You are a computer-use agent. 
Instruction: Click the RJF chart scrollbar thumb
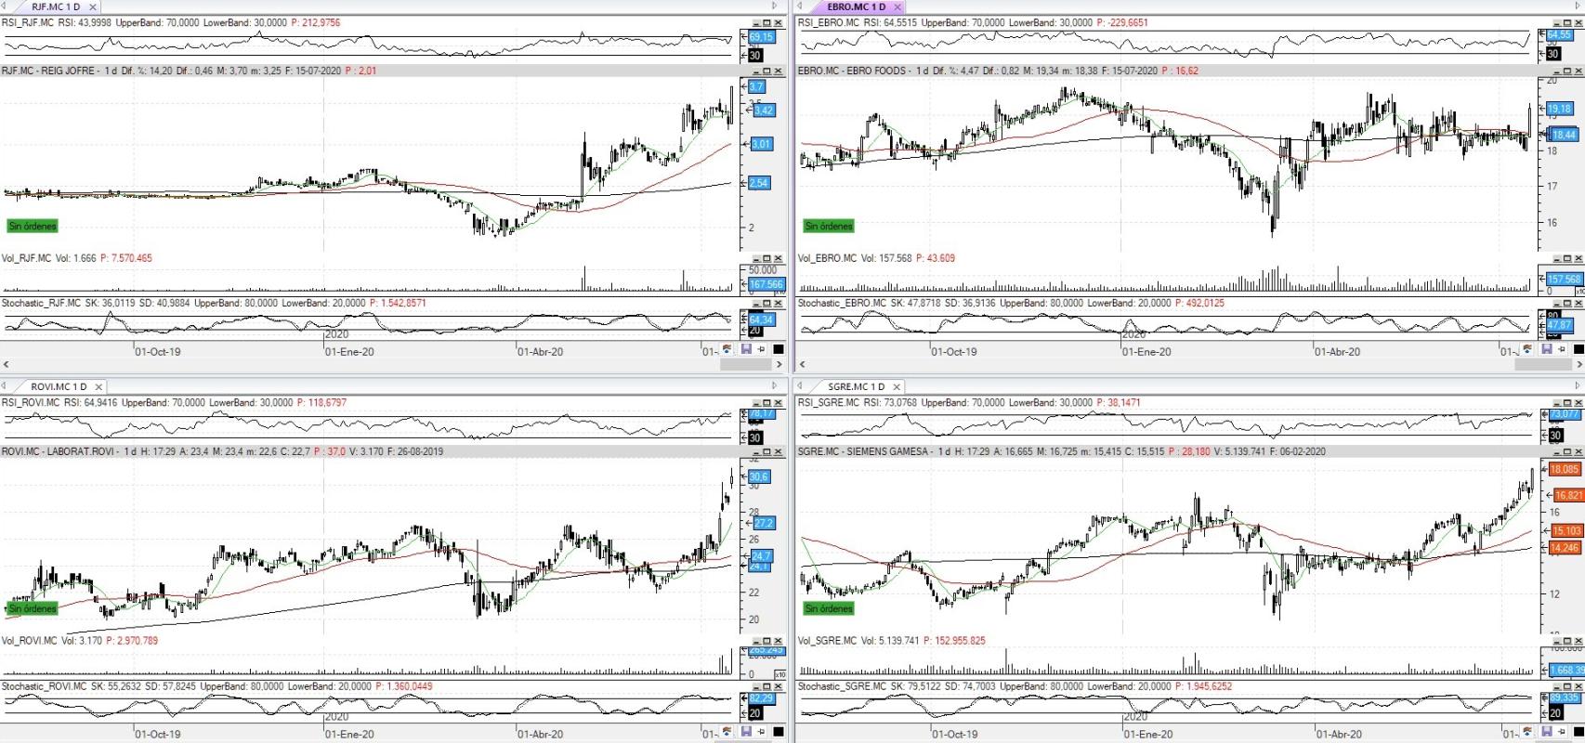746,364
